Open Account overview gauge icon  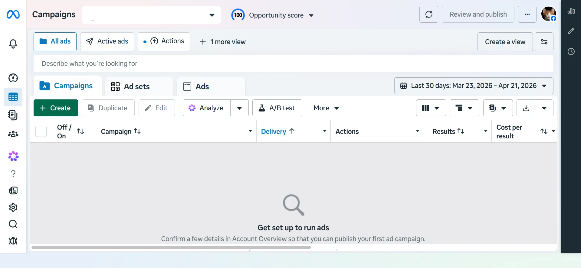(x=13, y=78)
